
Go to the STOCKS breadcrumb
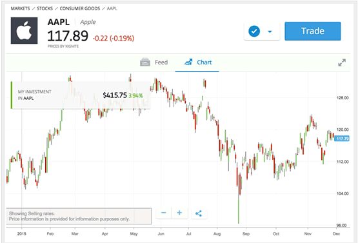pyautogui.click(x=45, y=8)
